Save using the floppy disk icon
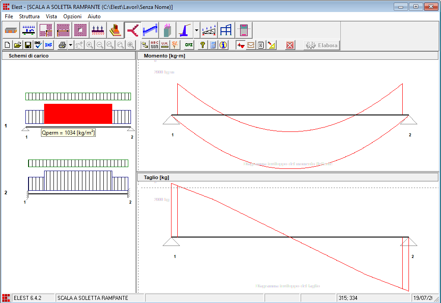Viewport: 441px width, 303px height. pyautogui.click(x=28, y=45)
